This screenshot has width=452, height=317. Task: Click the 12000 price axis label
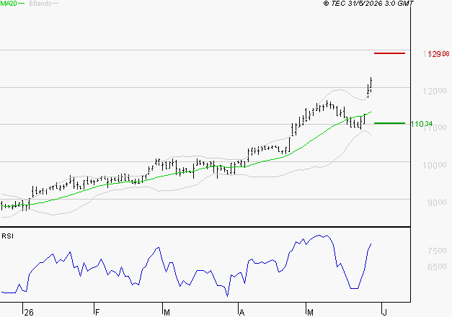435,91
